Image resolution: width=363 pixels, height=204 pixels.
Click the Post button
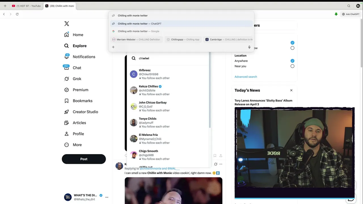84,159
